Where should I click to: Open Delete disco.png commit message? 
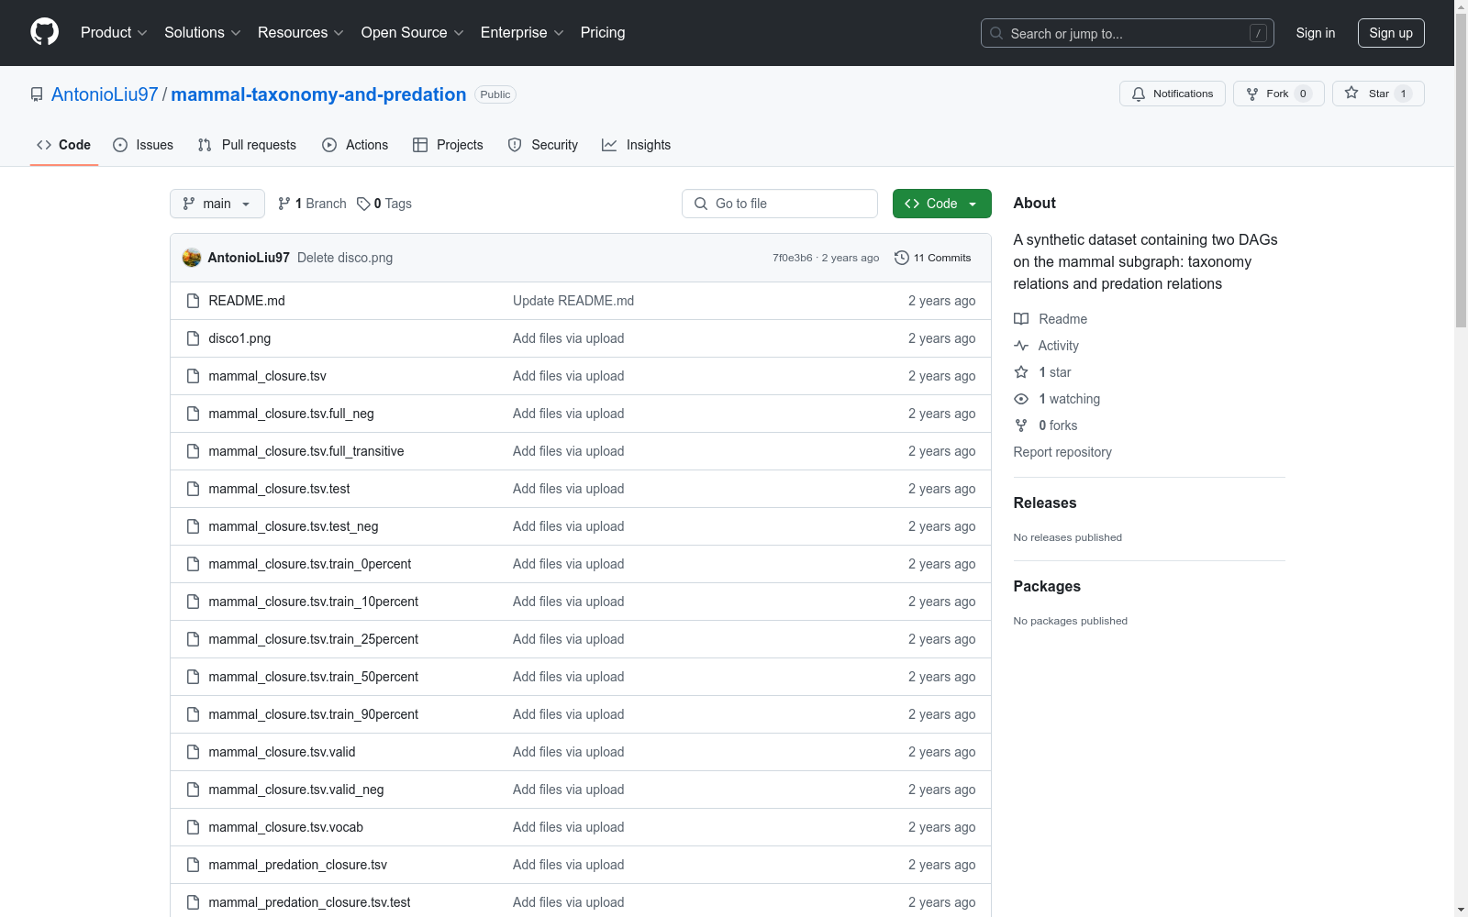pos(345,258)
